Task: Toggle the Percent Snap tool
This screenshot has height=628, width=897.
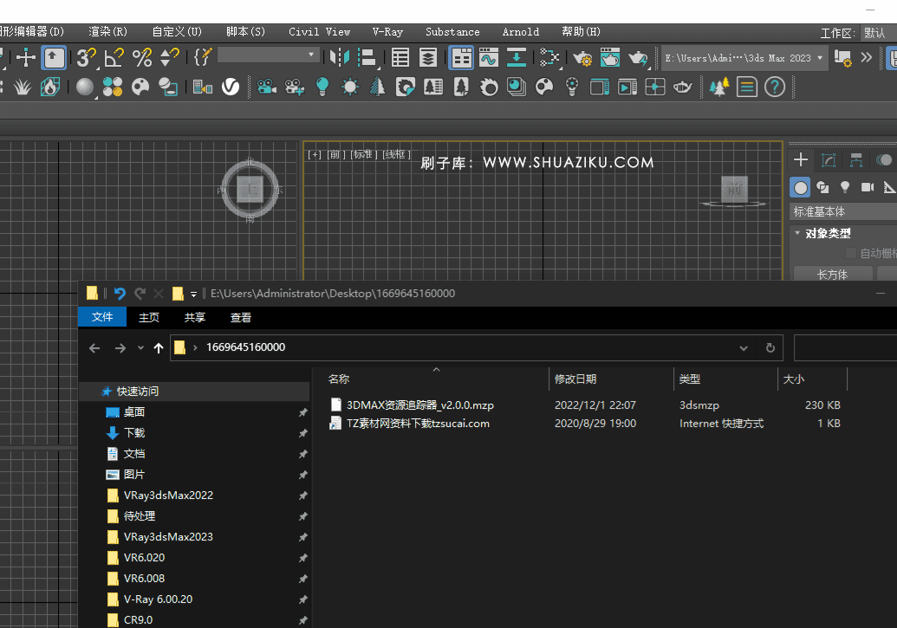Action: (142, 58)
